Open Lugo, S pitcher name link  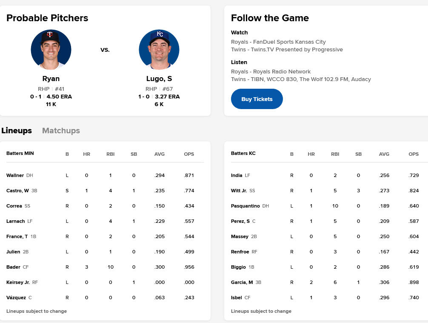(x=159, y=79)
